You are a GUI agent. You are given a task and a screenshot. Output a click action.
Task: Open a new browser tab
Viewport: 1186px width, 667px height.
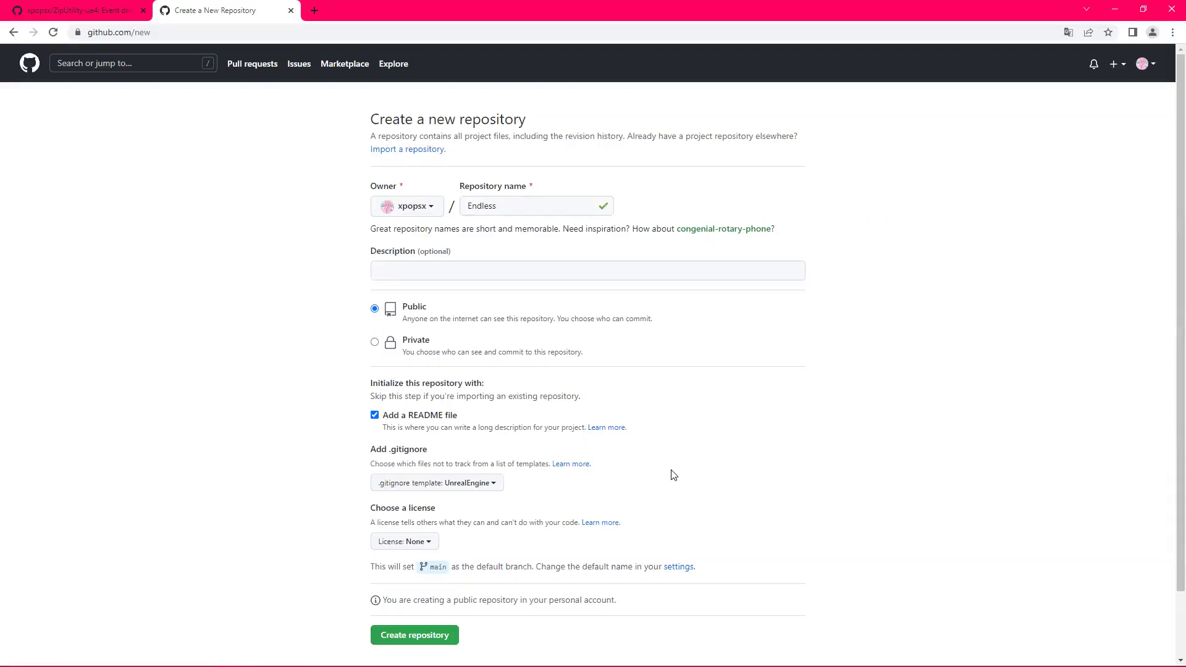pyautogui.click(x=314, y=10)
